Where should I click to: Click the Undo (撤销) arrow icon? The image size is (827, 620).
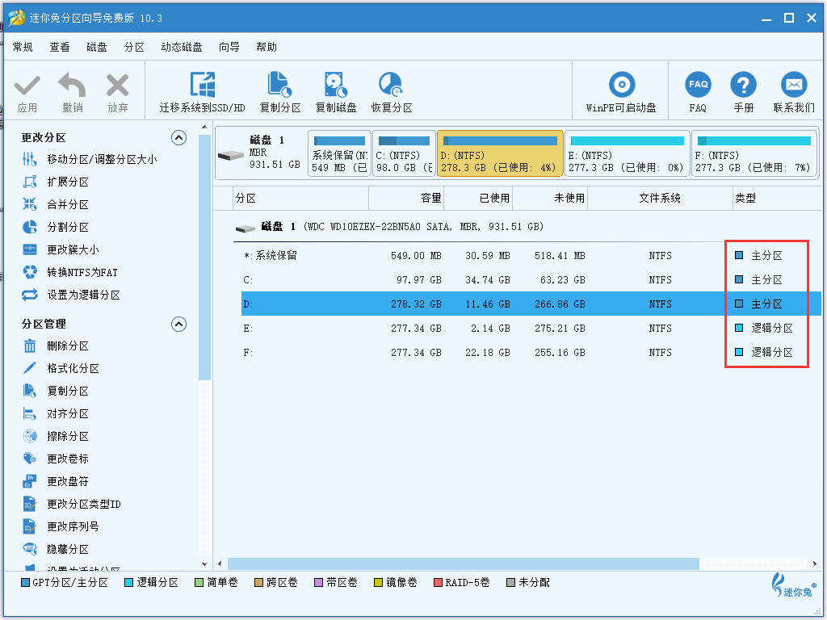click(72, 86)
